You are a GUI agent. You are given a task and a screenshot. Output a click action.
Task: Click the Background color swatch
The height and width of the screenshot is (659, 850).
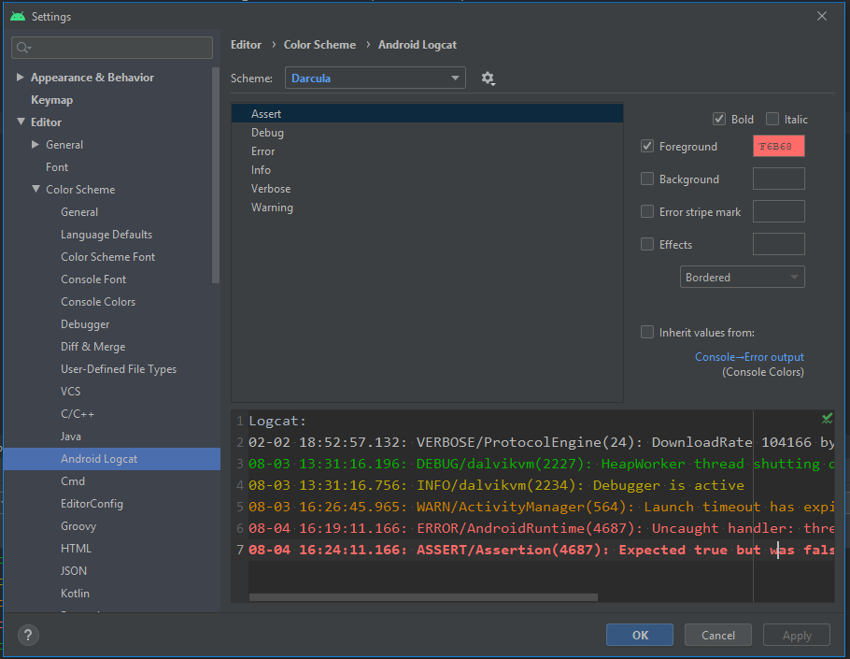pos(778,179)
